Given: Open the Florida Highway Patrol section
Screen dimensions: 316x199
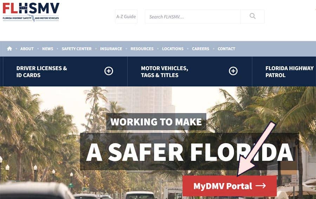Looking at the screenshot, I should click(289, 72).
